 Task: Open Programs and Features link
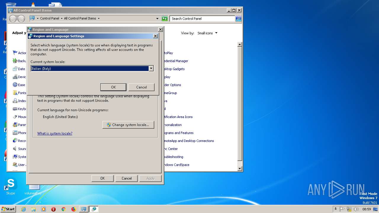(179, 133)
